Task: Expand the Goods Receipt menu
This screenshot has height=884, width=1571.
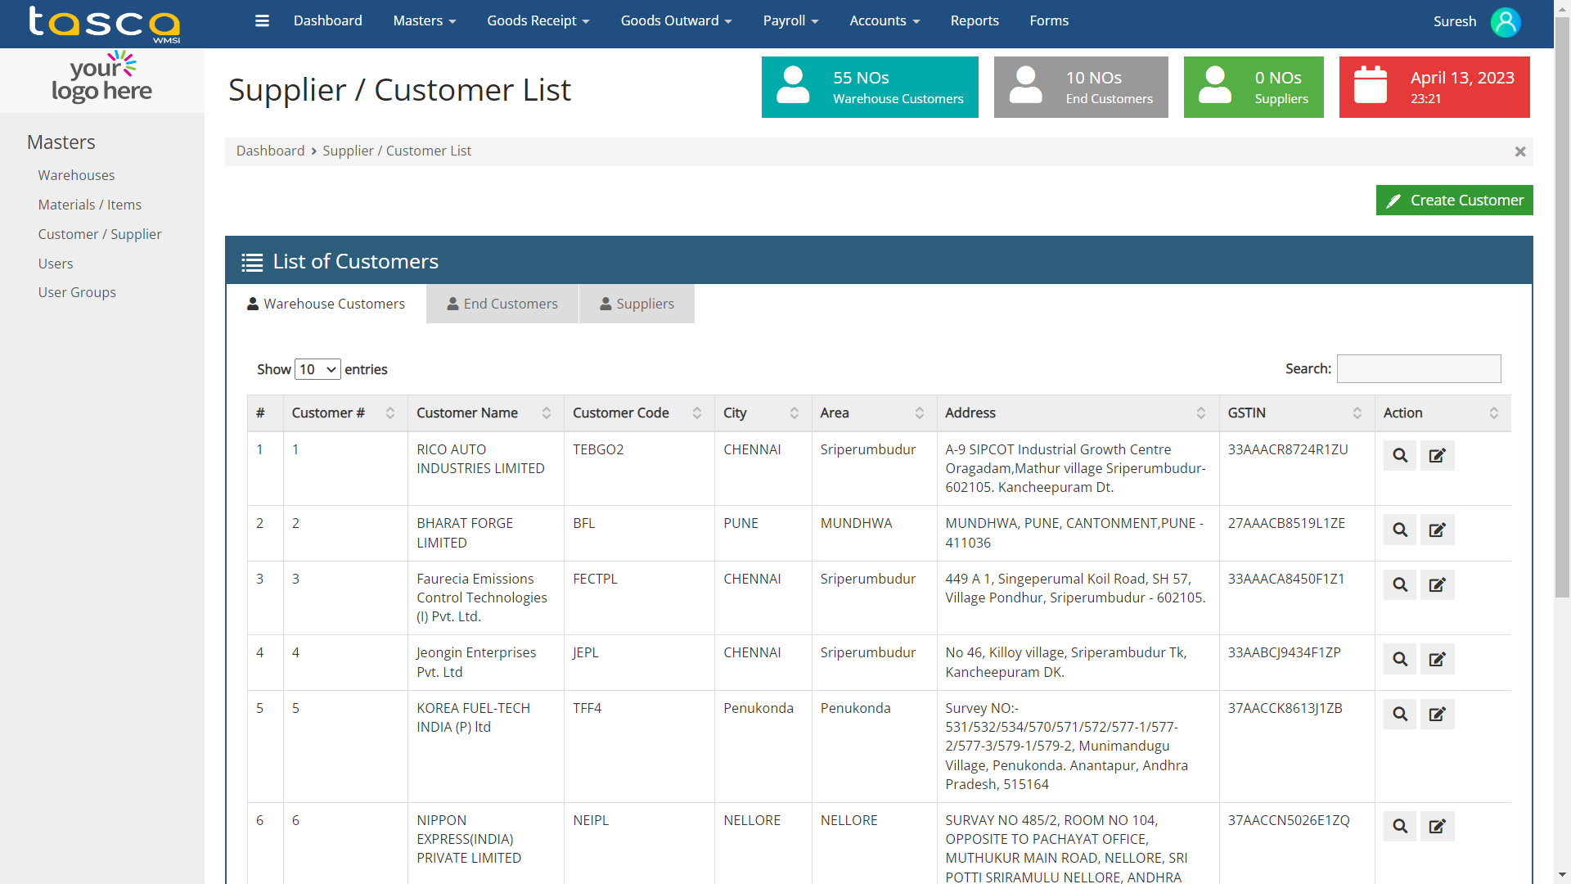Action: point(538,20)
